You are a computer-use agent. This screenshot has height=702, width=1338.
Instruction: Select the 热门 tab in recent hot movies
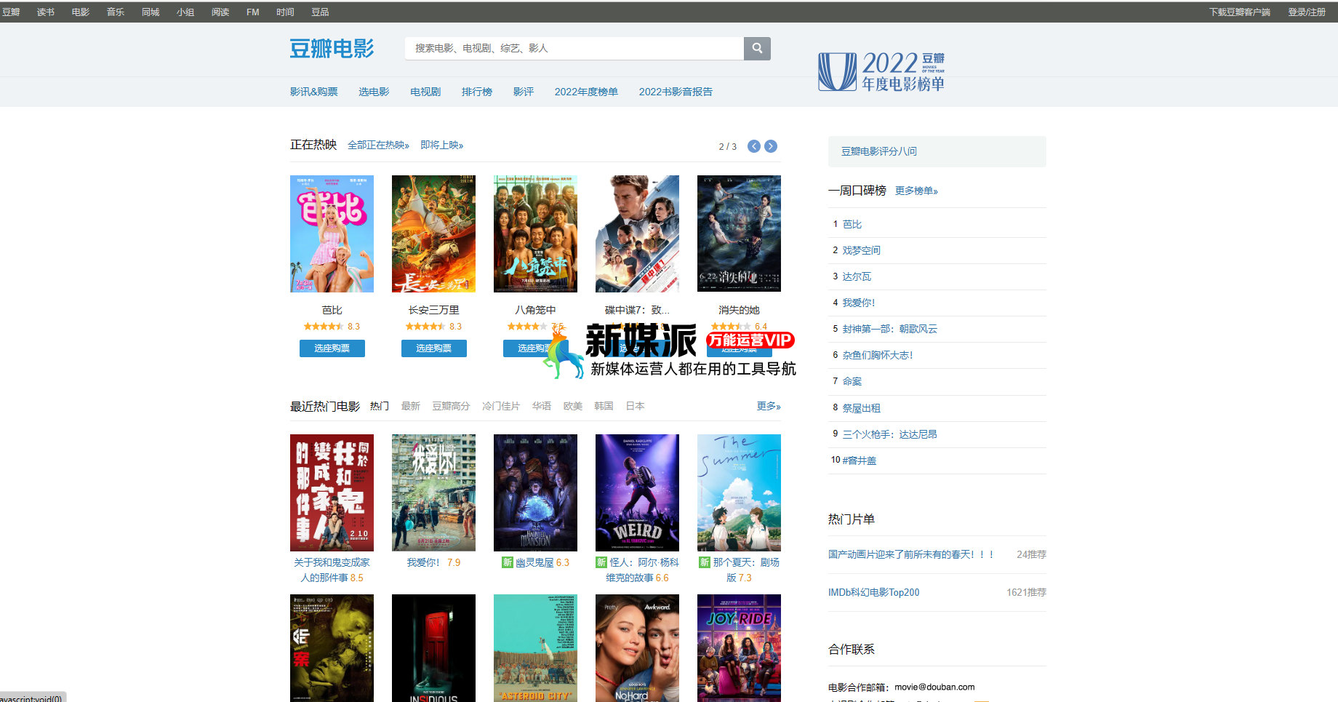pyautogui.click(x=380, y=406)
